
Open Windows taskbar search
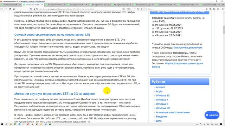pos(6,124)
